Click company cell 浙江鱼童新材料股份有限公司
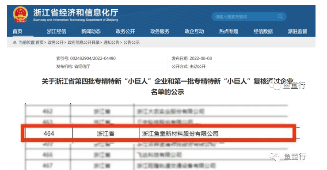 click(180, 133)
